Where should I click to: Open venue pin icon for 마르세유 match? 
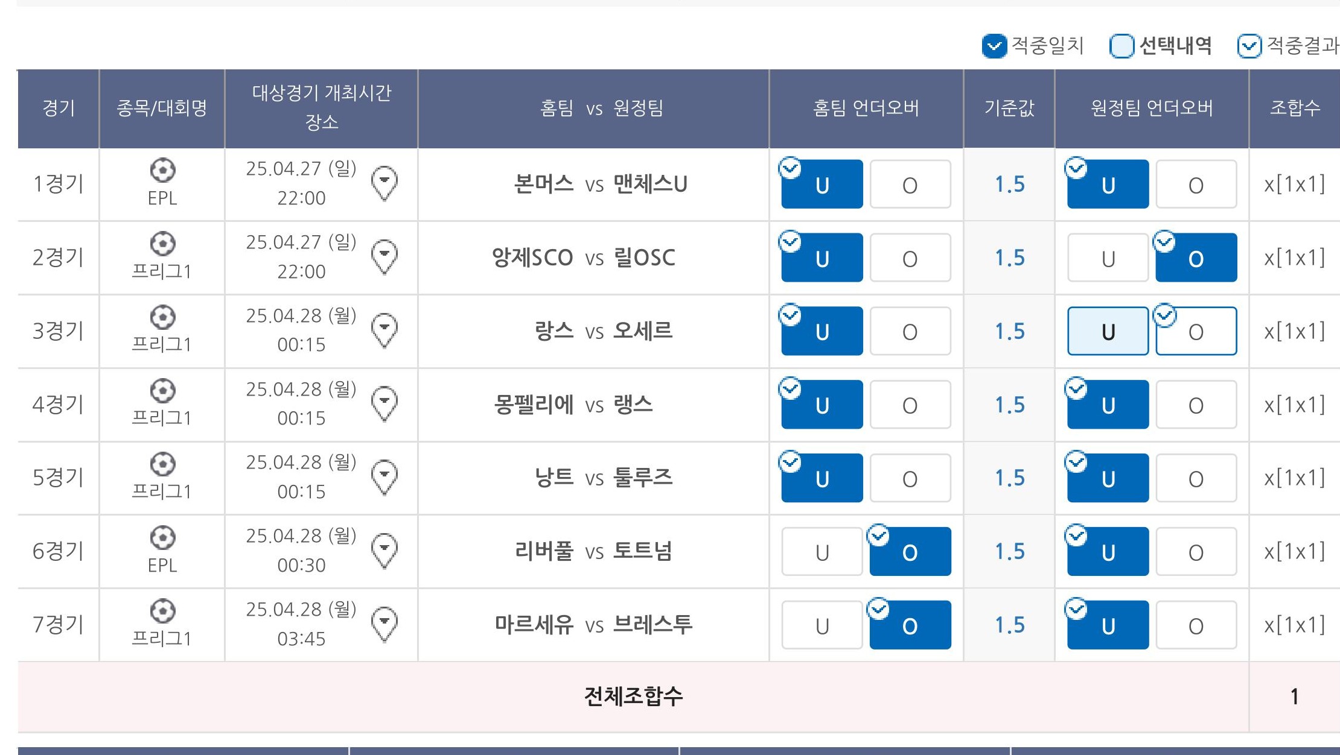[x=384, y=624]
